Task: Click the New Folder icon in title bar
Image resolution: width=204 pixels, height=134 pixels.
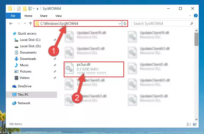Action: coord(25,9)
